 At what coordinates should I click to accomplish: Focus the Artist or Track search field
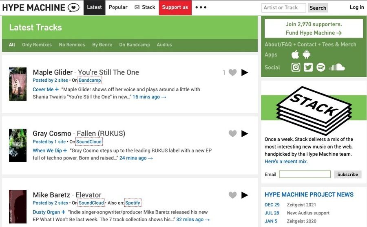tap(284, 8)
